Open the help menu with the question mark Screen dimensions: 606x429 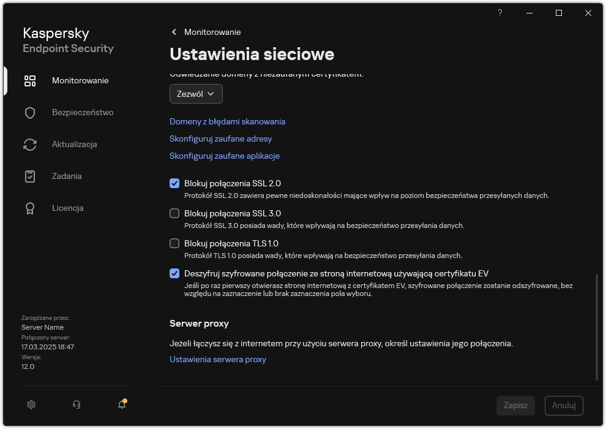tap(499, 13)
